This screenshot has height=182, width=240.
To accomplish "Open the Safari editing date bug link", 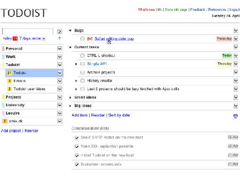I will pos(114,39).
